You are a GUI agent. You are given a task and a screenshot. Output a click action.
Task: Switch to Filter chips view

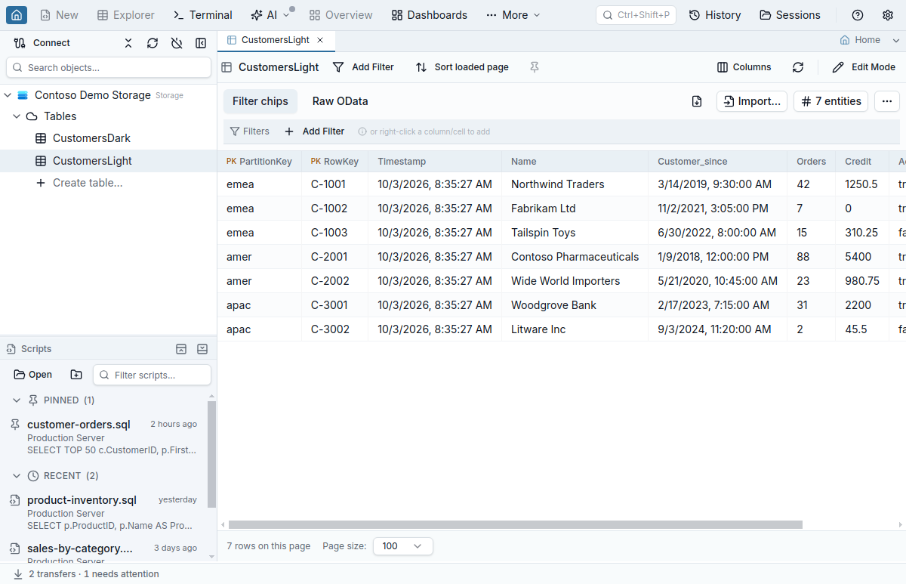(260, 101)
